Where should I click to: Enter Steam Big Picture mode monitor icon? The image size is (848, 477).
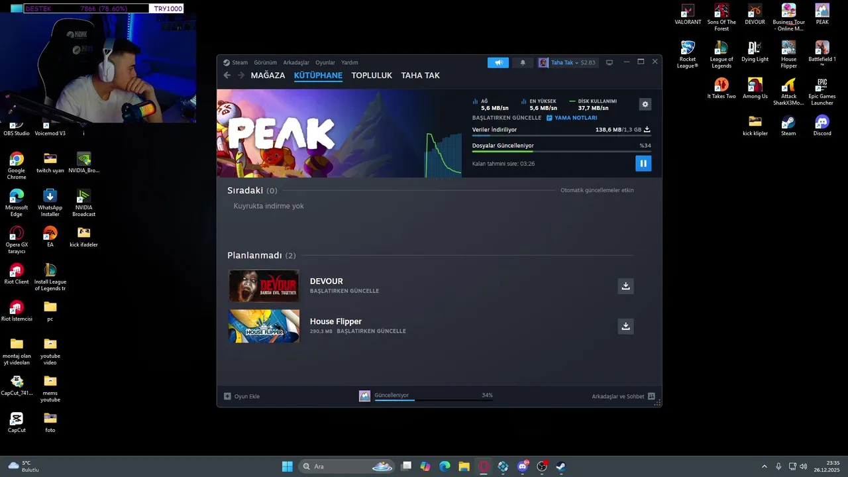pos(609,62)
